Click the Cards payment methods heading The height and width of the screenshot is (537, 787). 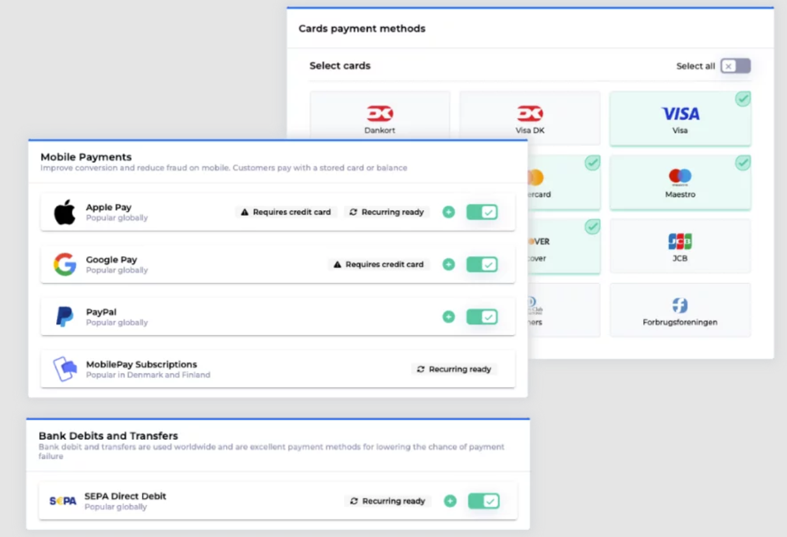pyautogui.click(x=362, y=28)
